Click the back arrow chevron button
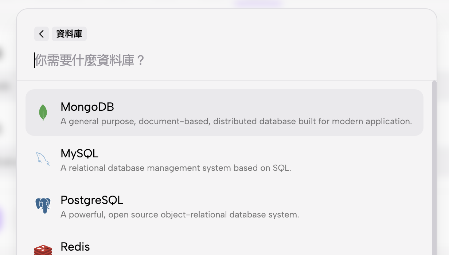The width and height of the screenshot is (449, 255). [42, 34]
